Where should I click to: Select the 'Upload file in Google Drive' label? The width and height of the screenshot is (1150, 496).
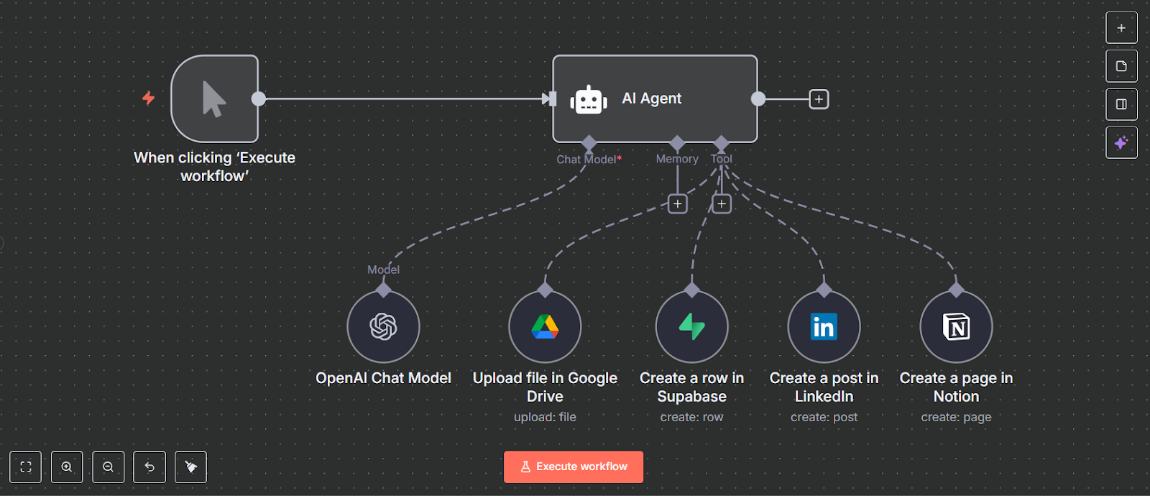point(545,387)
